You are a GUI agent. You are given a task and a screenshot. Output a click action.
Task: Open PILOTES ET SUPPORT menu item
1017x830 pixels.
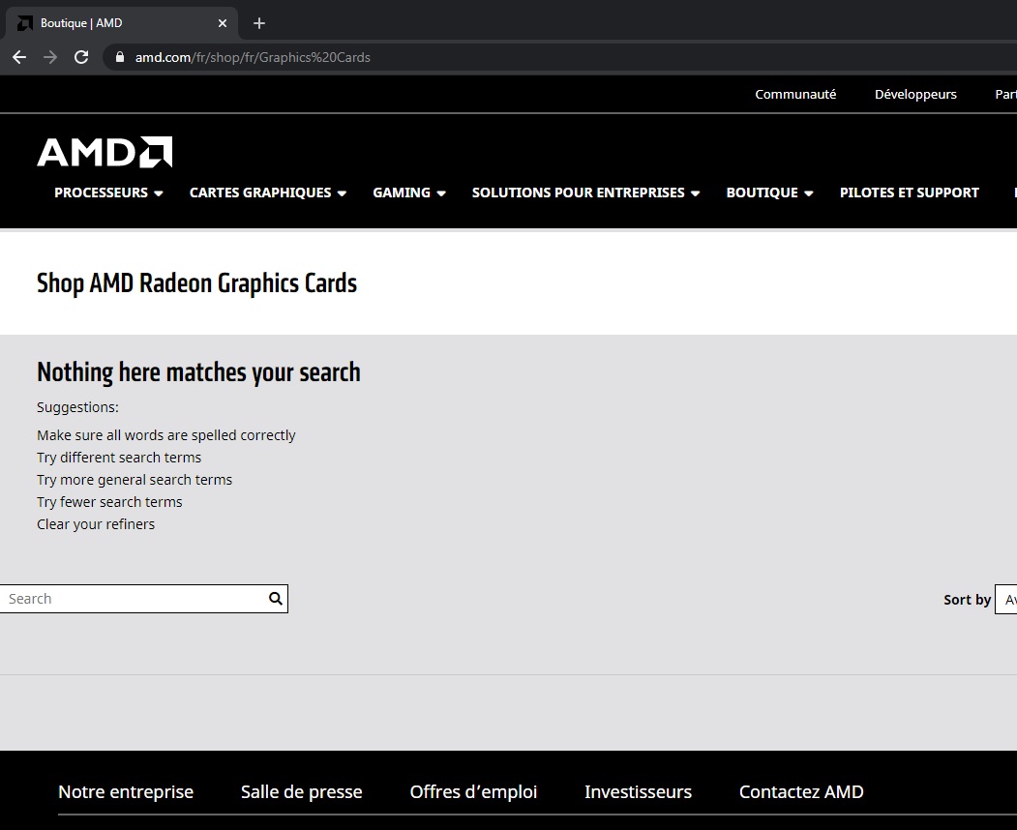pos(910,193)
